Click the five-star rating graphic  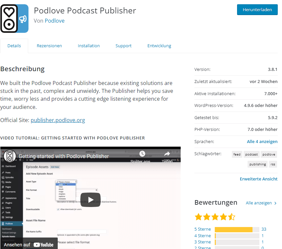(x=215, y=217)
